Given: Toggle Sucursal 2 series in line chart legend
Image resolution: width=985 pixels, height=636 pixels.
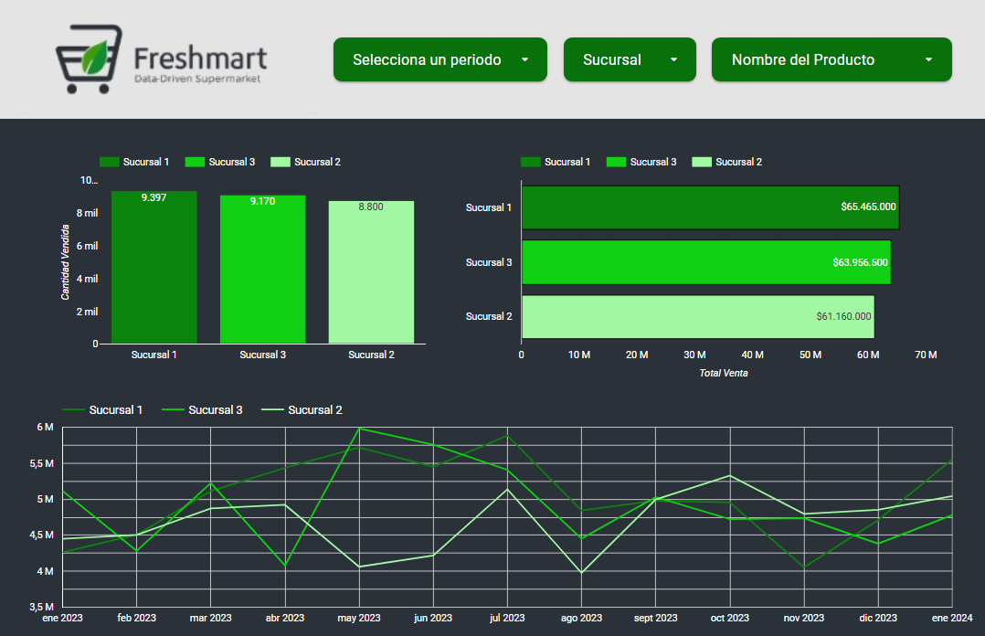Looking at the screenshot, I should tap(302, 410).
